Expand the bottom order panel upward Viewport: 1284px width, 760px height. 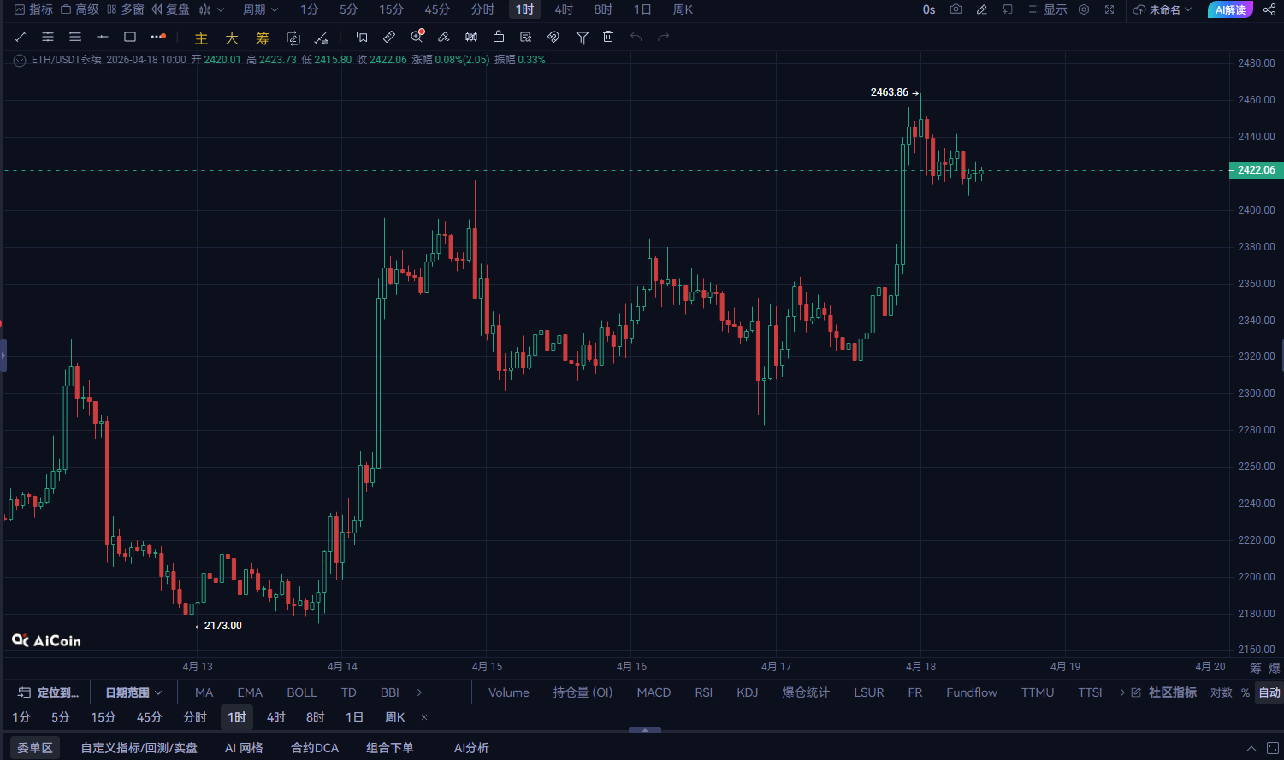click(1251, 748)
